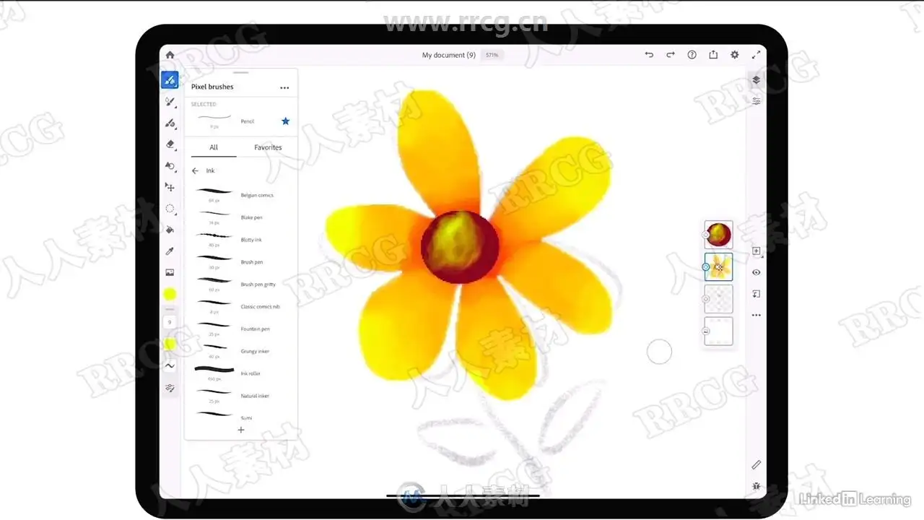Click the bug report icon
The width and height of the screenshot is (924, 520).
pyautogui.click(x=757, y=487)
